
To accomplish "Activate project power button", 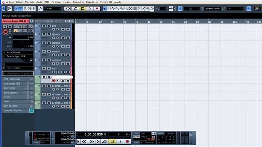I will tap(4, 9).
